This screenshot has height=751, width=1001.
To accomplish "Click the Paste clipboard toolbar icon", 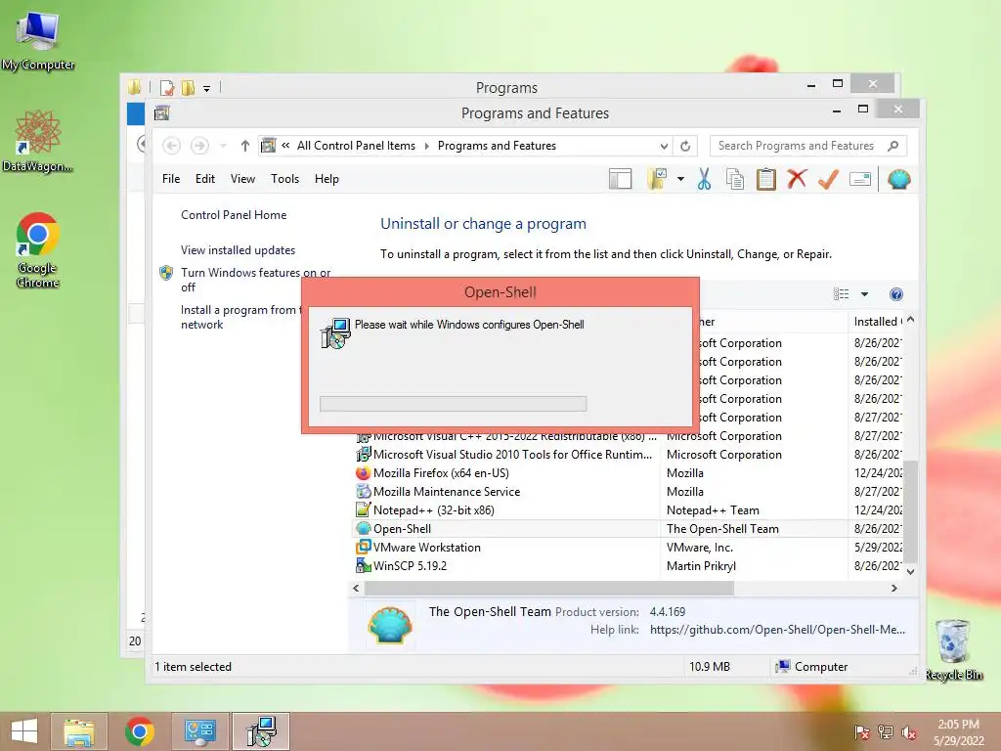I will [x=765, y=180].
